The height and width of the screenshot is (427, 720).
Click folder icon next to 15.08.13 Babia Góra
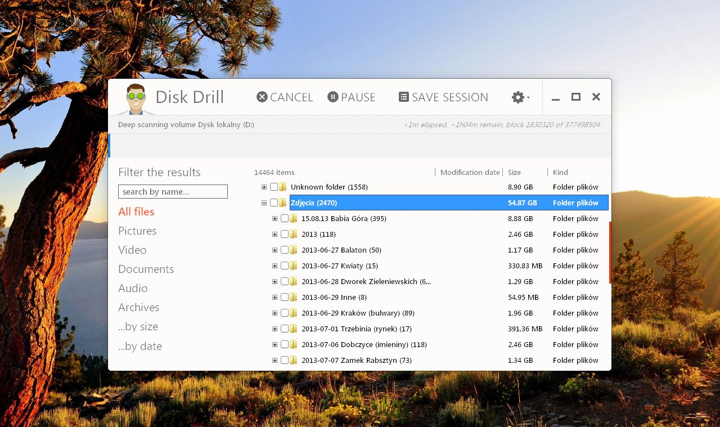click(x=294, y=218)
